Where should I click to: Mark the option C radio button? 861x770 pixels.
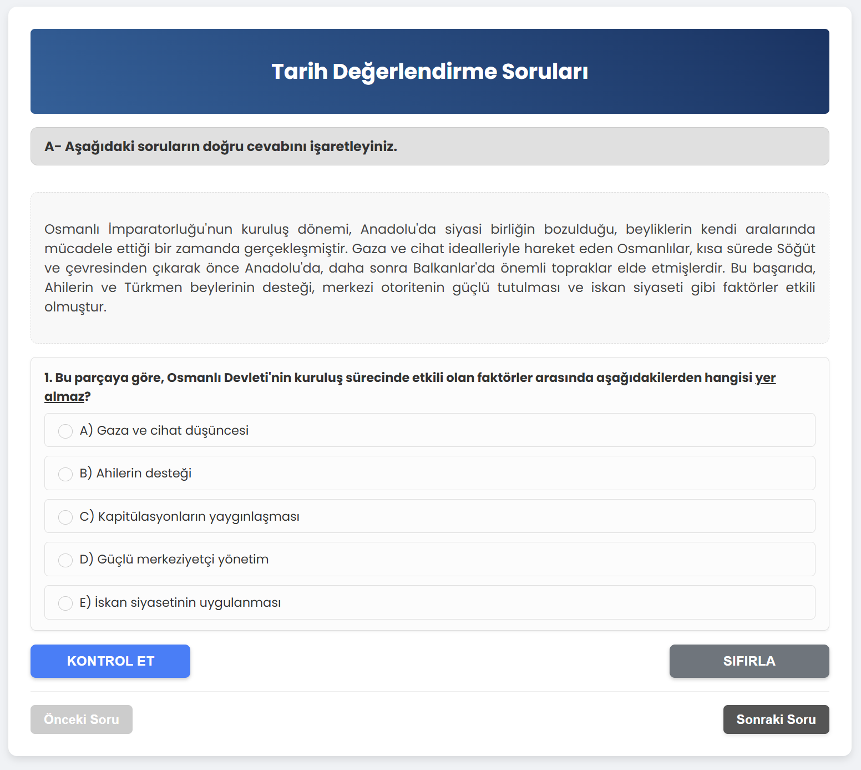coord(65,517)
